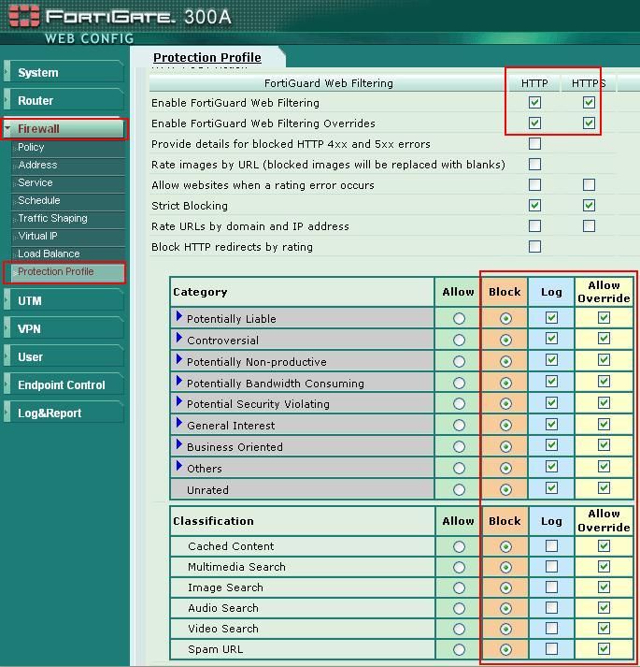Enable Rate images by URL checkbox
The height and width of the screenshot is (667, 640).
[534, 164]
